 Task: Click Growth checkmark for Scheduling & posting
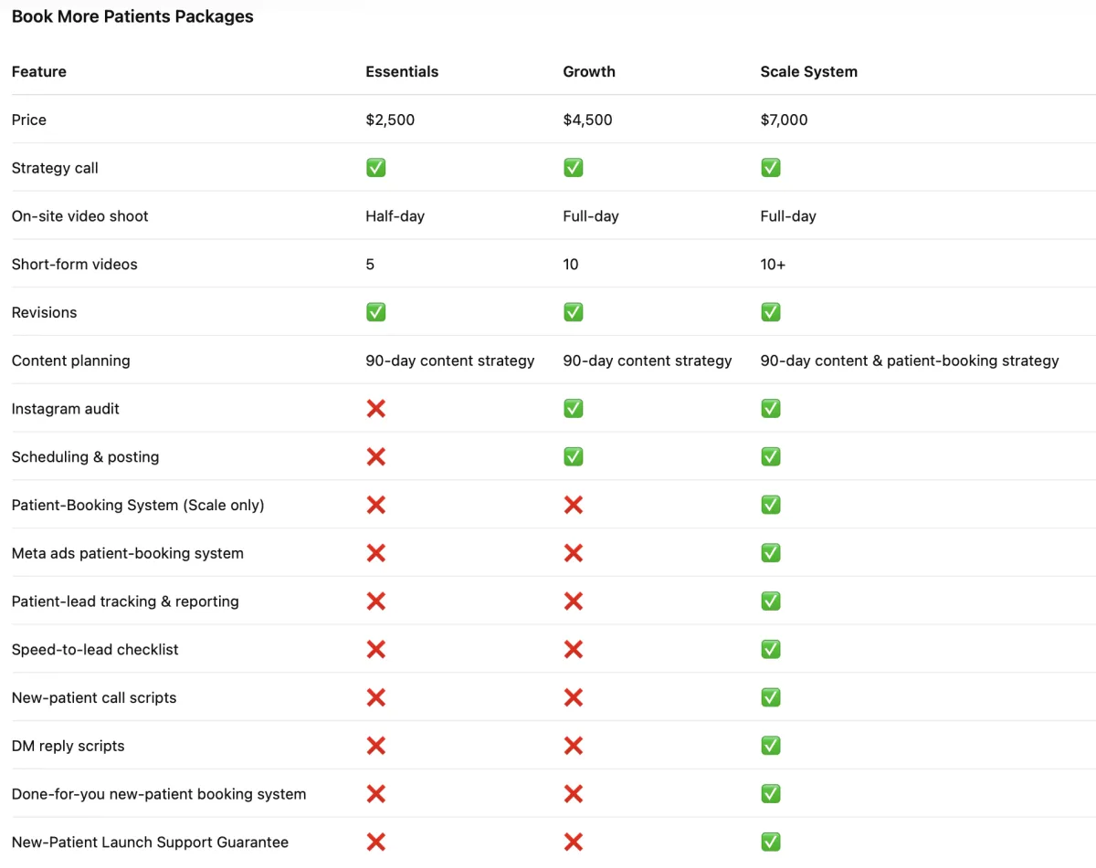[573, 457]
